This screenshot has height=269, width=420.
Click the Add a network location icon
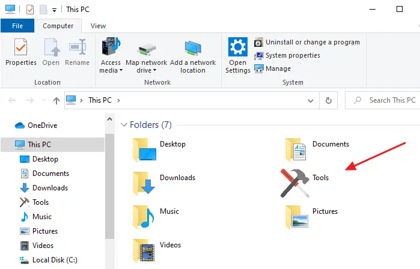pos(193,47)
